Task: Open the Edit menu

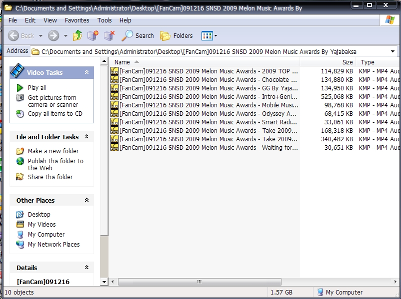Action: click(x=30, y=20)
